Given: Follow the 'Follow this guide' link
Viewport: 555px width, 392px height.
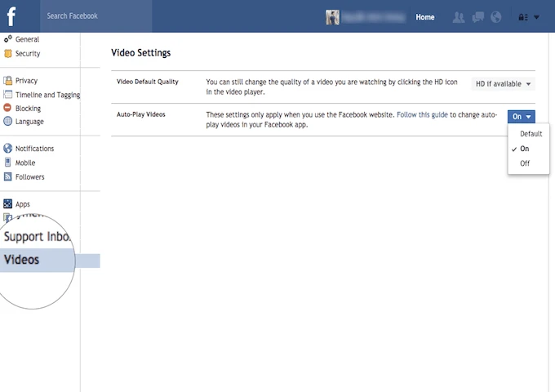Looking at the screenshot, I should click(422, 115).
